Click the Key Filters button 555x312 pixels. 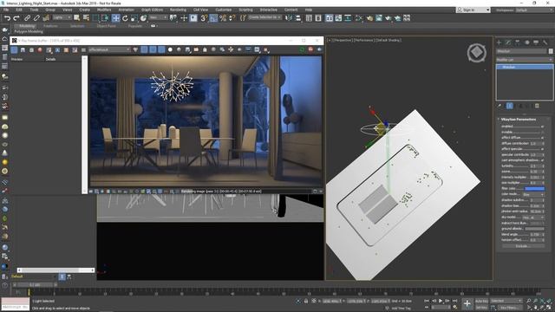(x=510, y=308)
